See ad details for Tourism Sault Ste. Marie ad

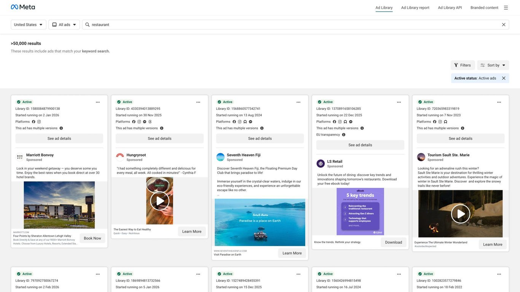461,138
